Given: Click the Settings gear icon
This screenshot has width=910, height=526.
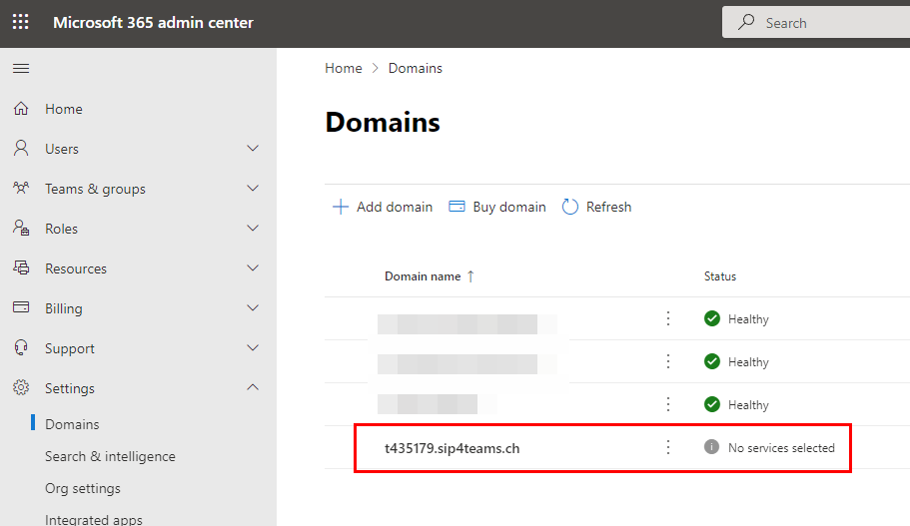Looking at the screenshot, I should coord(21,387).
